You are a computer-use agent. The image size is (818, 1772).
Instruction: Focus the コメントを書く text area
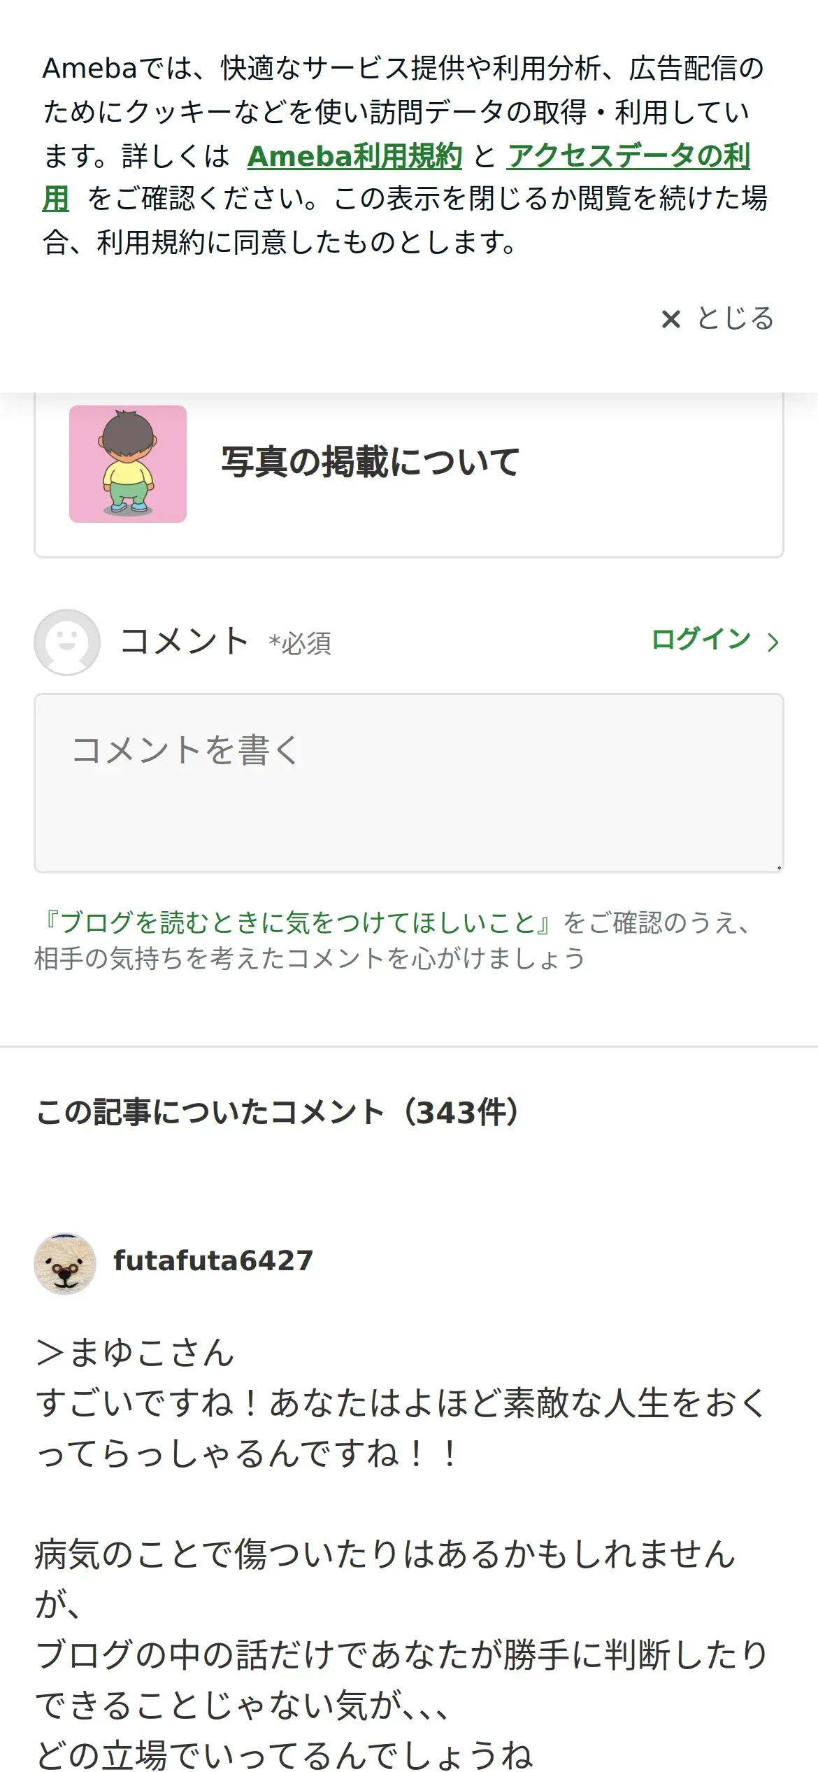409,783
